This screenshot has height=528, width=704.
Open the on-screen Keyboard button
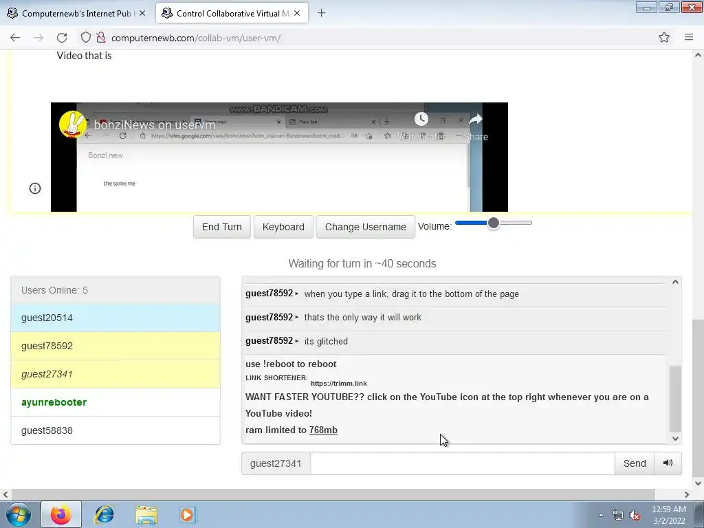tap(283, 227)
